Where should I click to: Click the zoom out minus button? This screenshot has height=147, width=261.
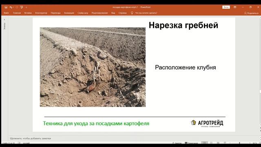coord(230,143)
